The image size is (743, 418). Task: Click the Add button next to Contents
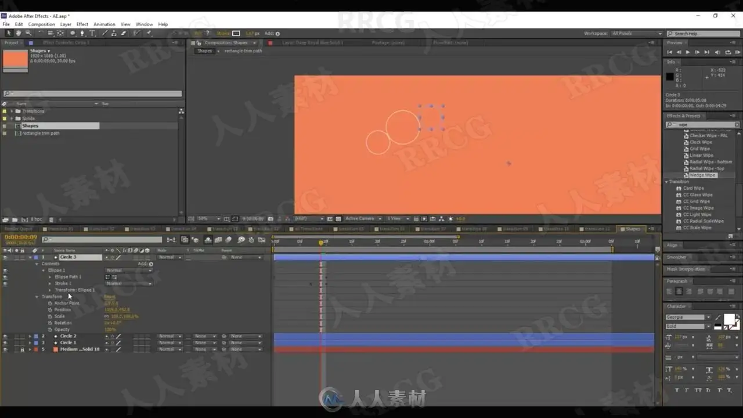click(151, 264)
